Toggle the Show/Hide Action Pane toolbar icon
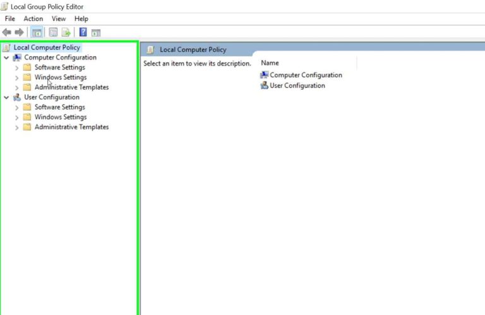485x315 pixels. [96, 32]
